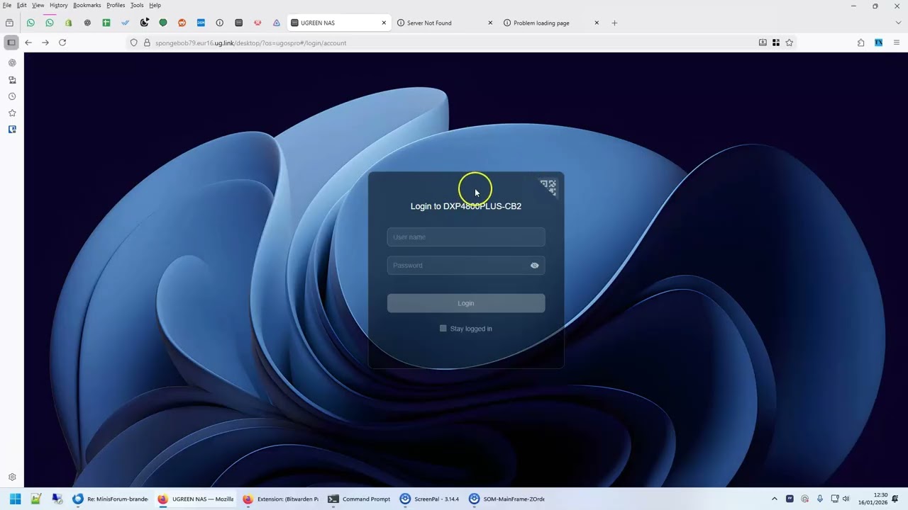Open the Bookmarks menu
This screenshot has width=908, height=510.
(x=87, y=5)
